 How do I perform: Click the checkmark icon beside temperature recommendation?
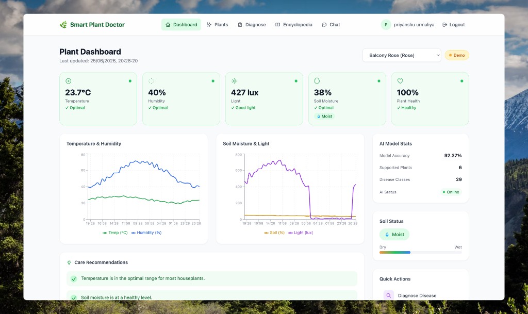[x=74, y=278]
